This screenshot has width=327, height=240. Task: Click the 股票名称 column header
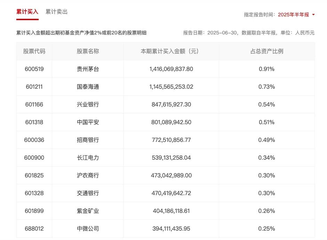pyautogui.click(x=88, y=51)
